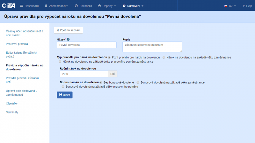This screenshot has height=143, width=255.
Task: Click the iTA logo in navbar
Action: [8, 6]
